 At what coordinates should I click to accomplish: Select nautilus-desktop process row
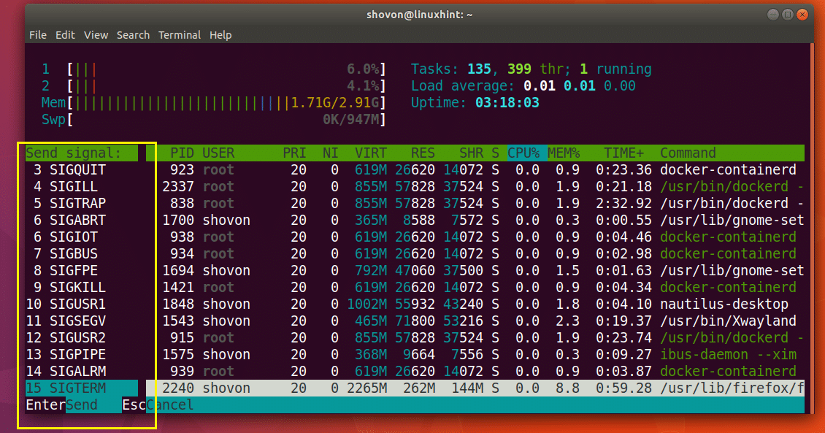(x=475, y=304)
